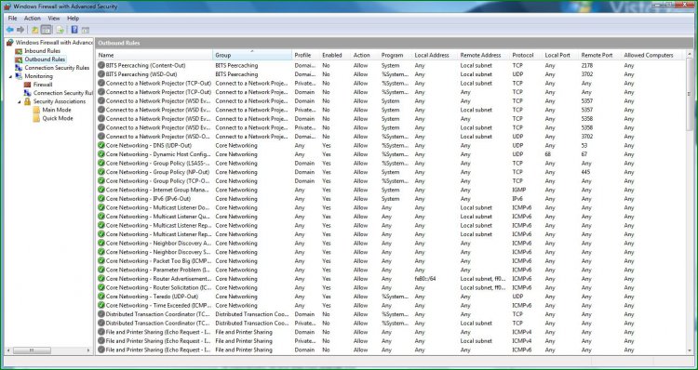Screen dimensions: 698x370
Task: Click green check of Router Advertisement rule
Action: click(101, 279)
